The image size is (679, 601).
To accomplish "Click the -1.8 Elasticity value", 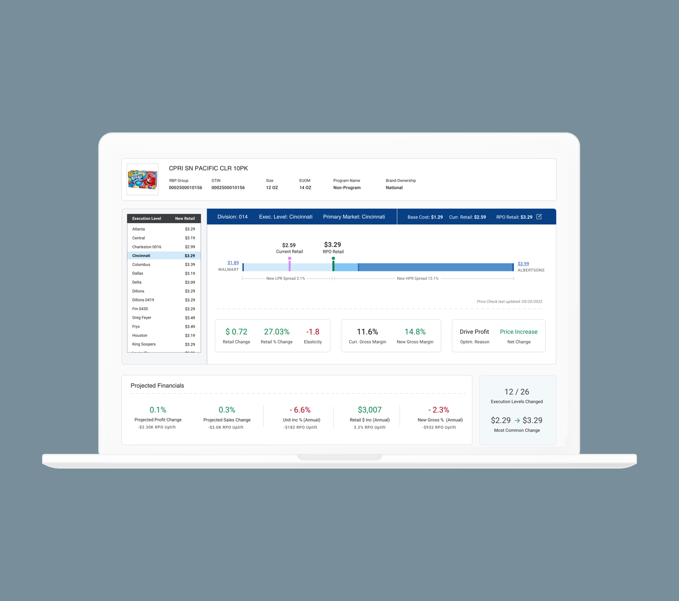I will pos(313,332).
